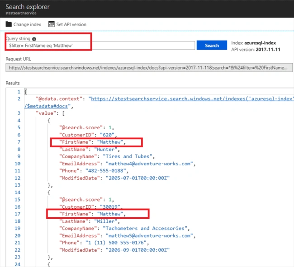The image size is (294, 267).
Task: Click the azuresql-index index name
Action: coord(260,43)
